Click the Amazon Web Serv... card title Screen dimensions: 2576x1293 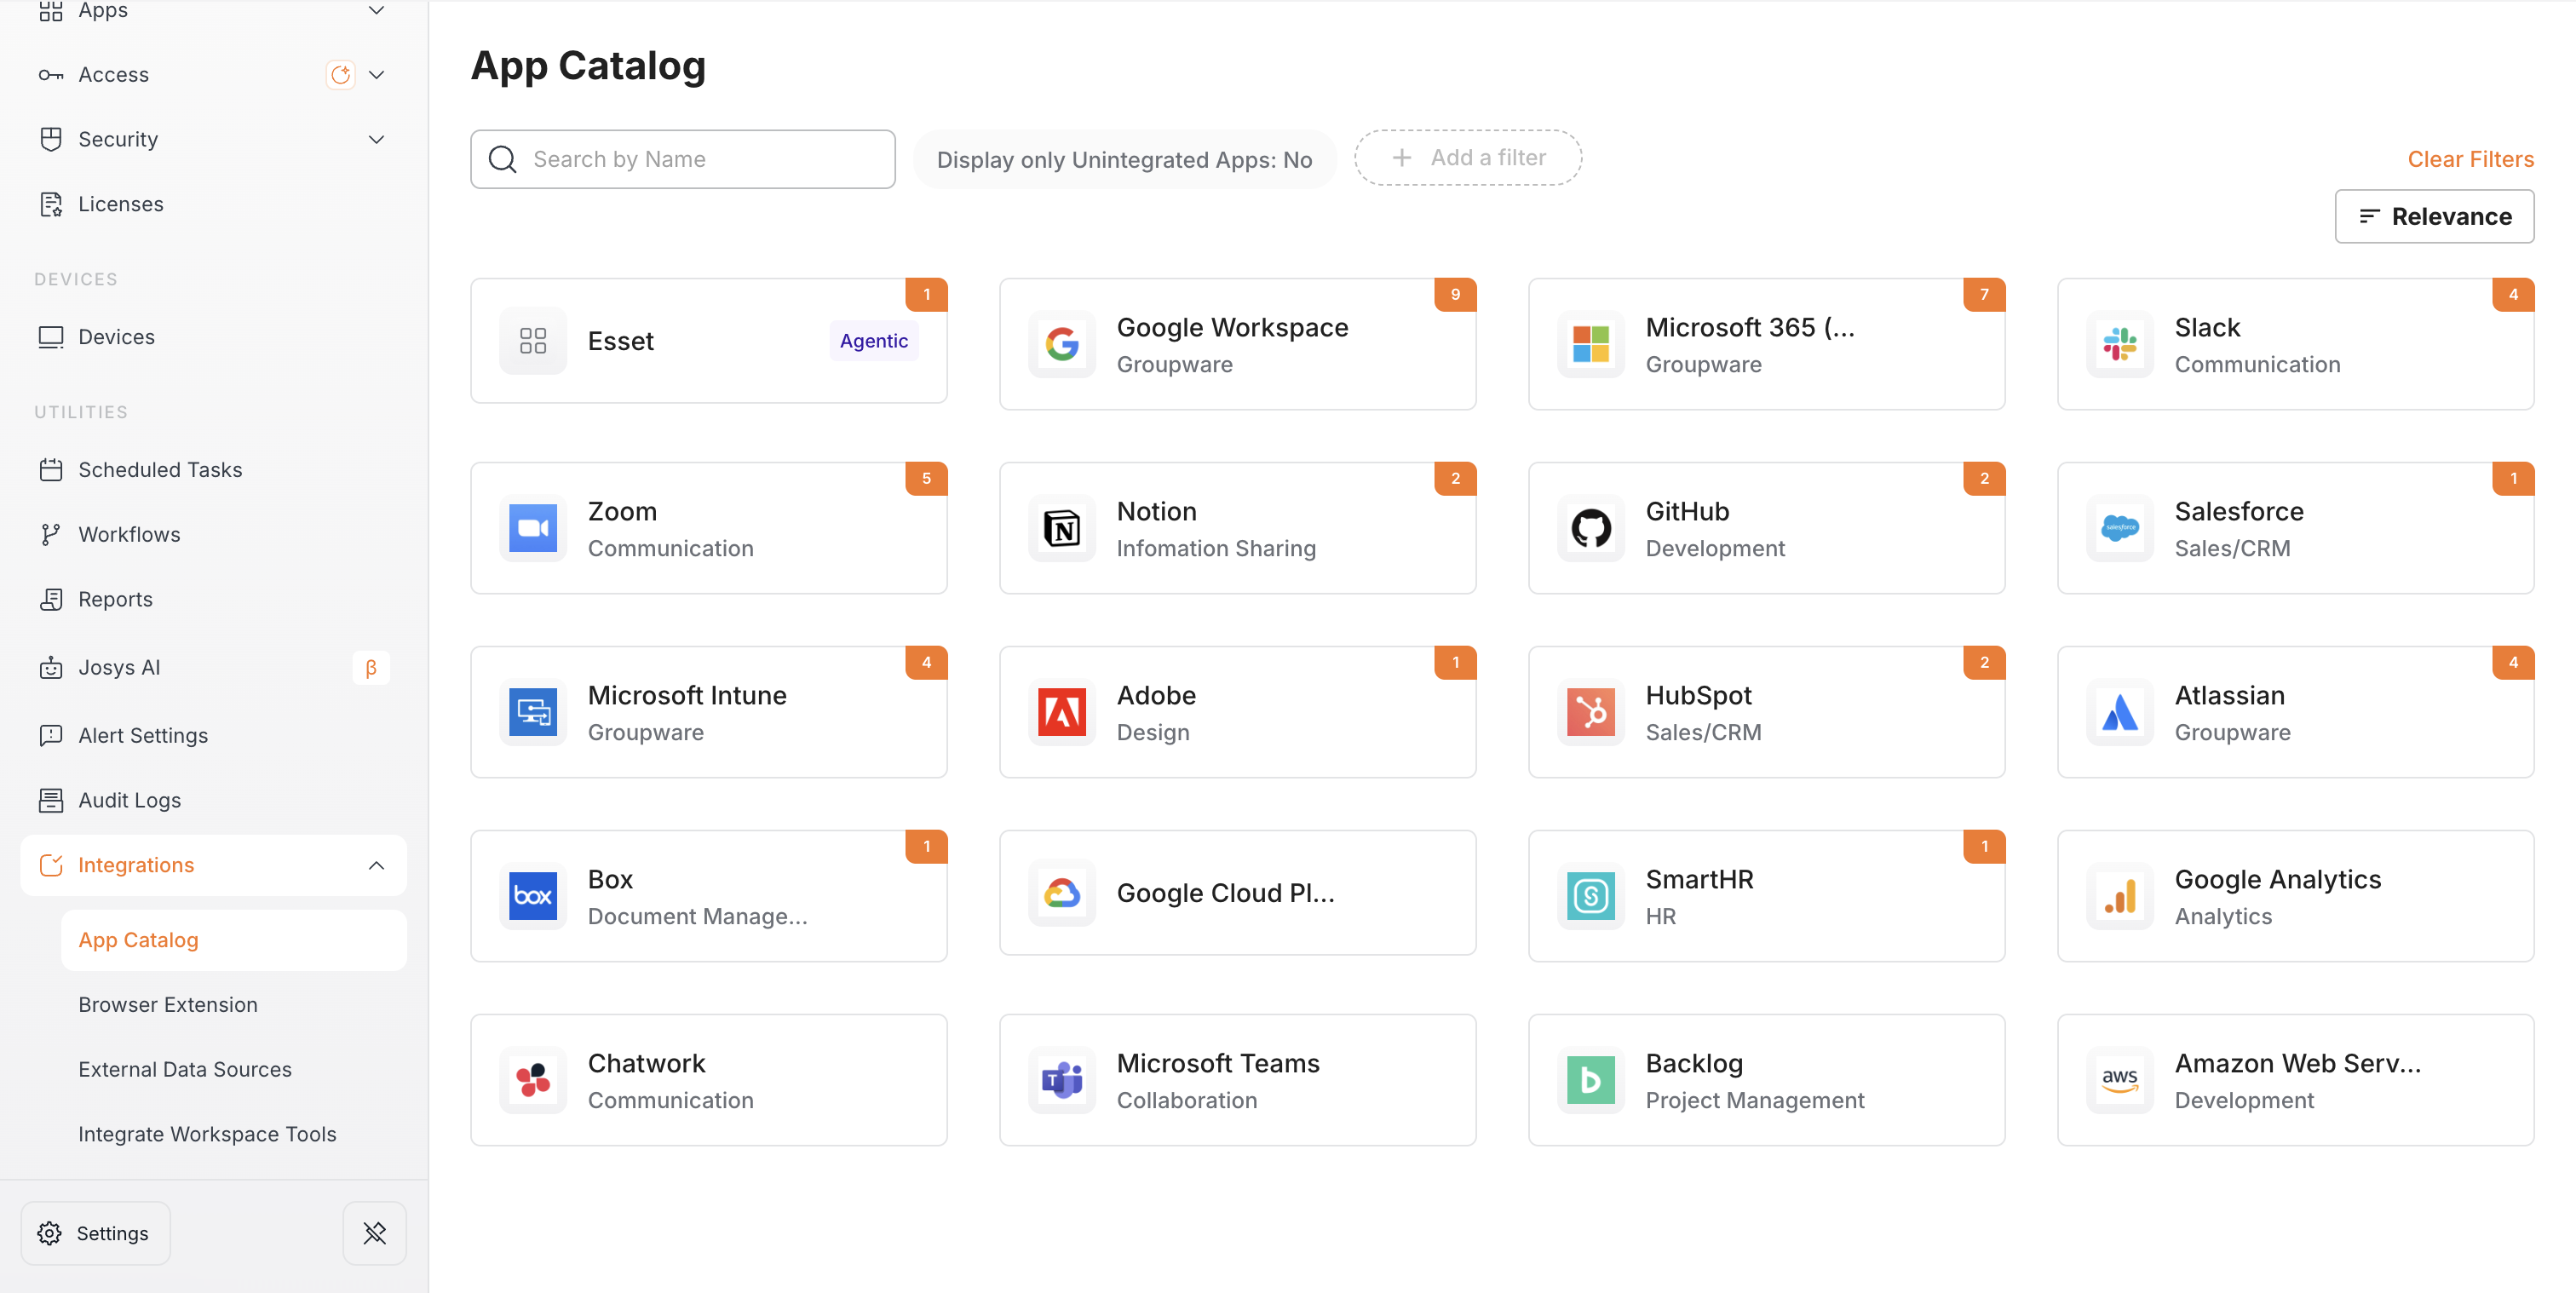[x=2298, y=1064]
